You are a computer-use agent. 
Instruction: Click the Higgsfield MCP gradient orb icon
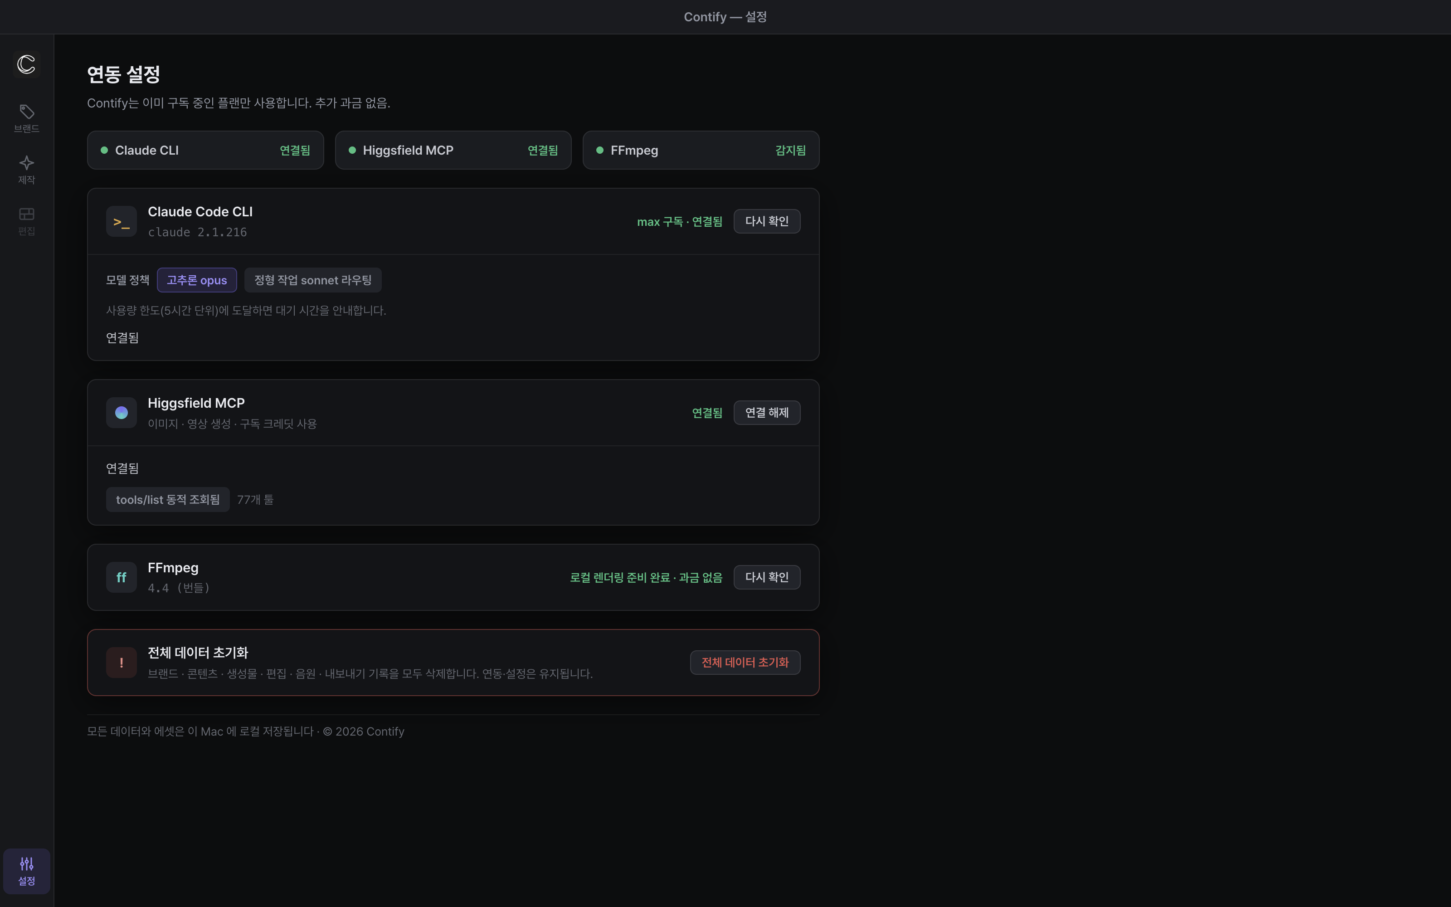coord(121,413)
